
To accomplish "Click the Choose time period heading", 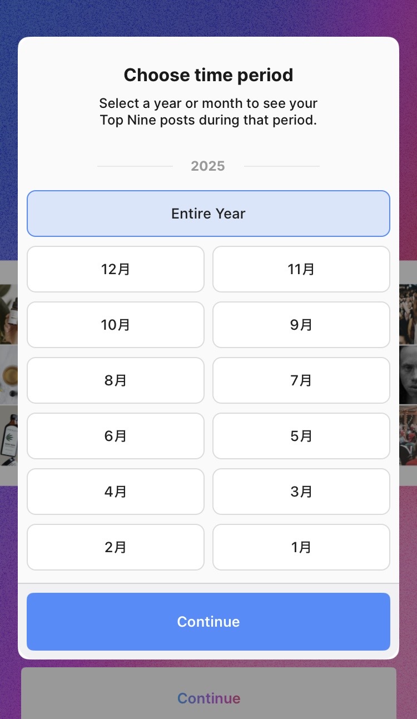I will pos(209,75).
